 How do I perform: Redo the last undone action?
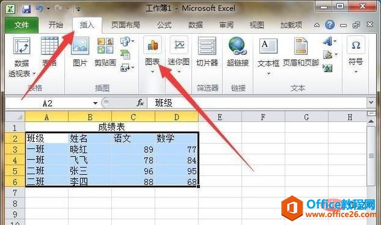click(x=58, y=9)
